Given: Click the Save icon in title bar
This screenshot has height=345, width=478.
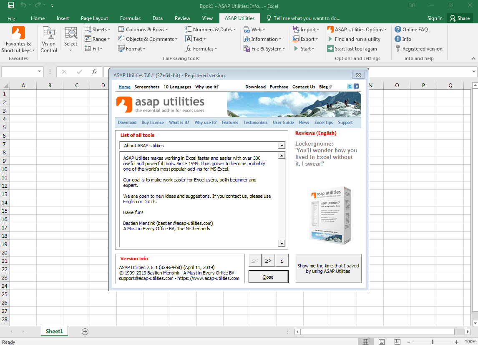Looking at the screenshot, I should pyautogui.click(x=11, y=5).
